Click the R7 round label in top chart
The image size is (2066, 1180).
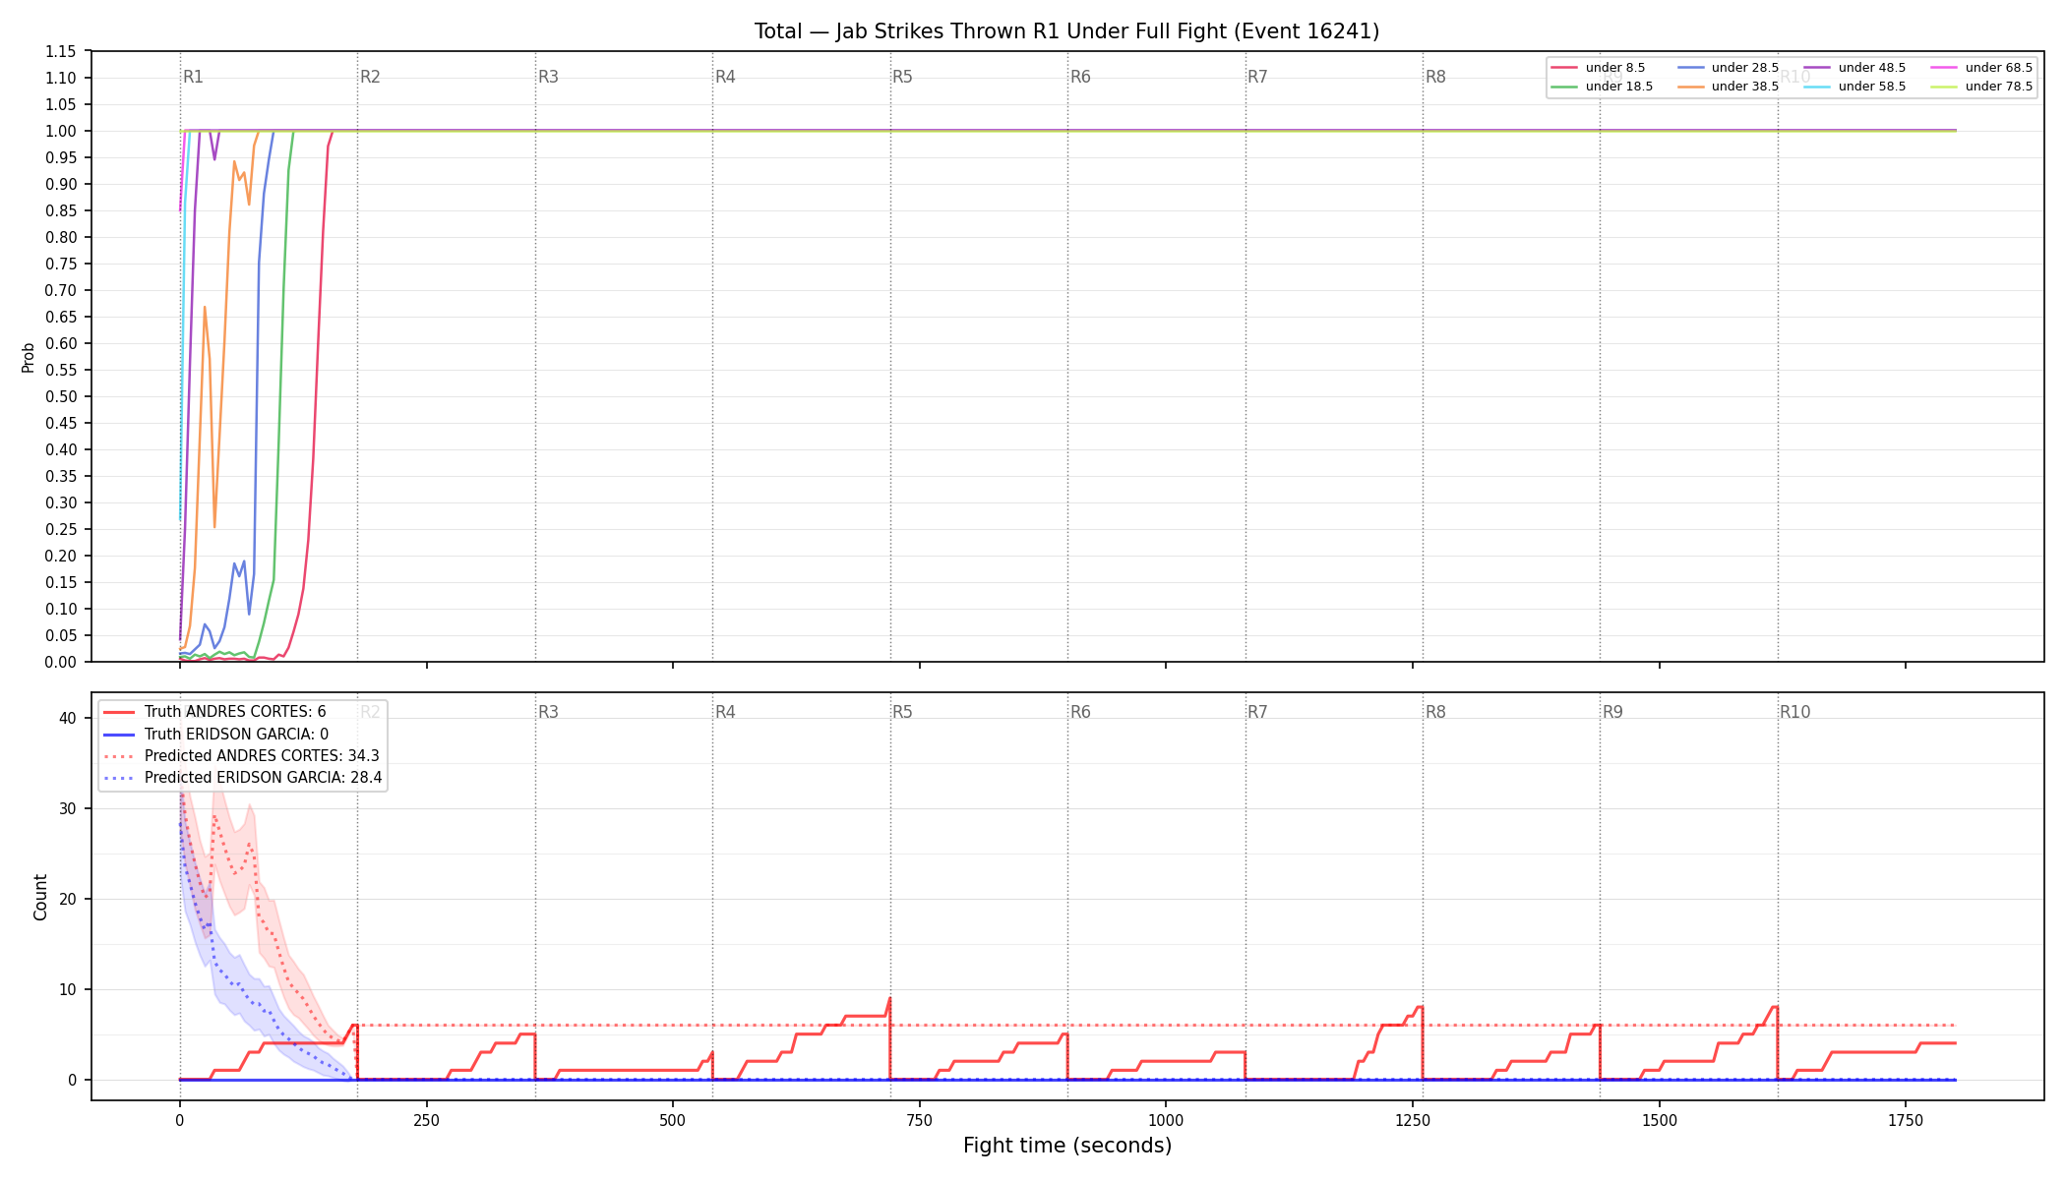click(1257, 77)
